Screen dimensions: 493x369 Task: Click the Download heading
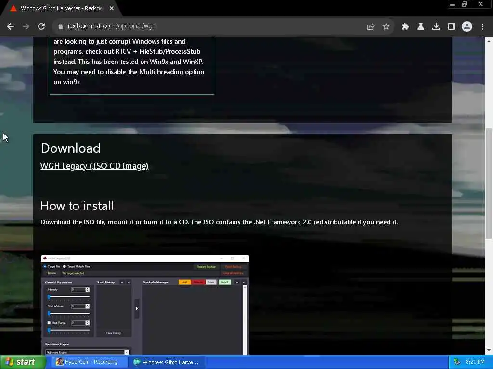click(71, 148)
